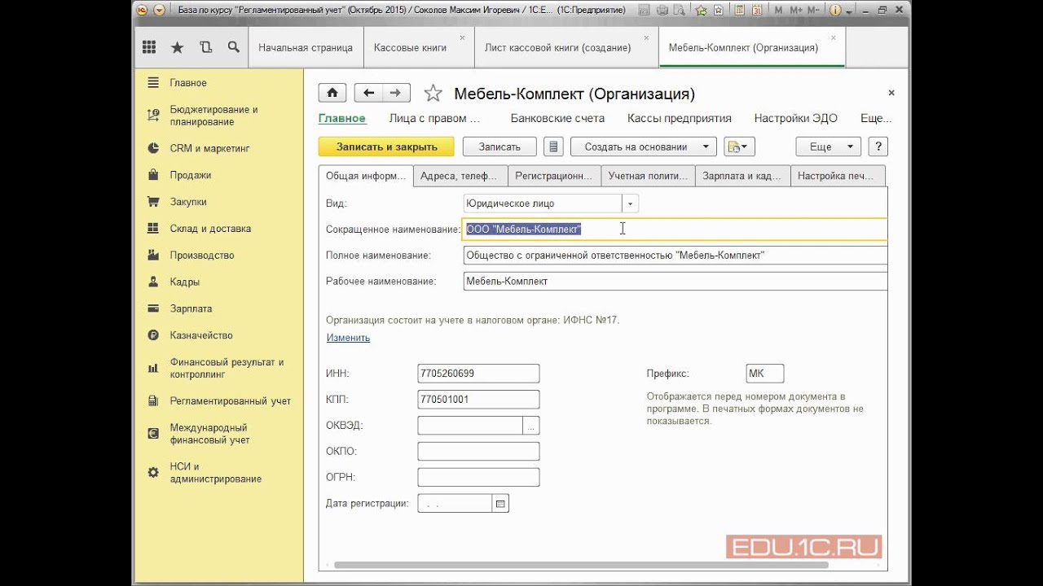Click the Home button in form header

point(332,93)
